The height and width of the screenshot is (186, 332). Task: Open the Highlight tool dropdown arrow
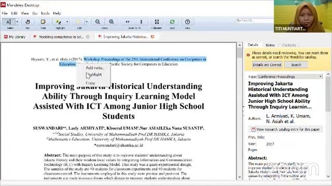pos(67,22)
